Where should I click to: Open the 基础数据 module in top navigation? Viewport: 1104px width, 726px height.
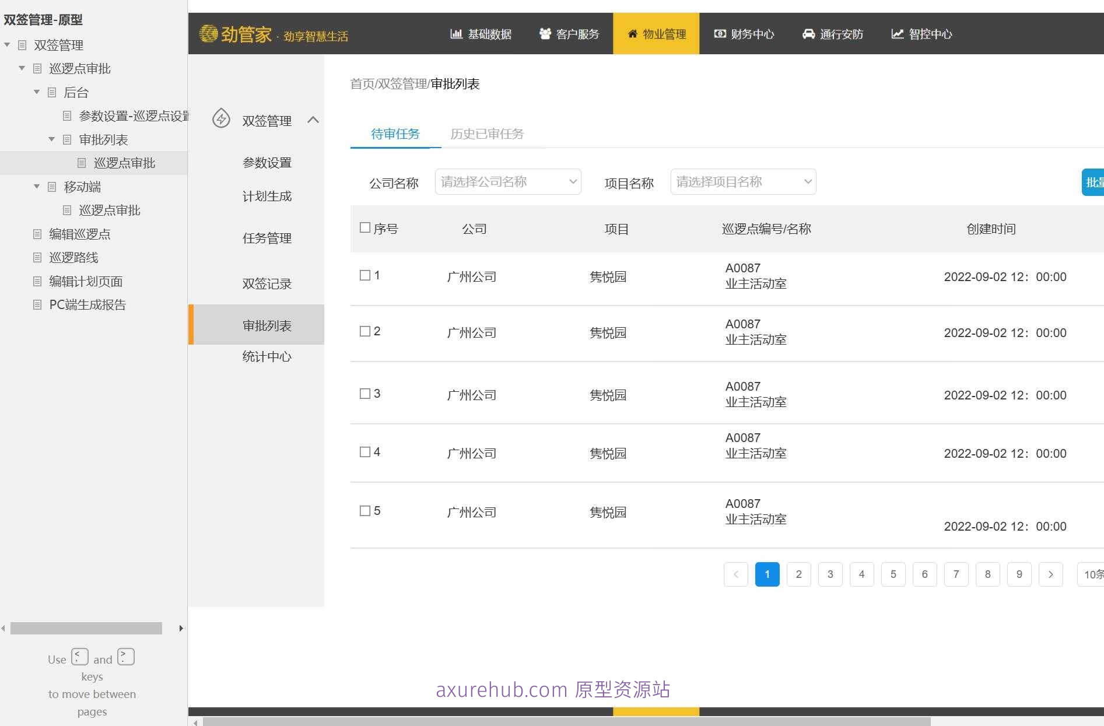click(489, 34)
